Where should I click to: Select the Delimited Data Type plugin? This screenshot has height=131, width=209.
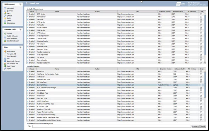point(115,79)
